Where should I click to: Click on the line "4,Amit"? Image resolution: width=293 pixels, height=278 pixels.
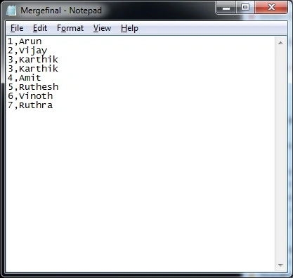pyautogui.click(x=25, y=78)
